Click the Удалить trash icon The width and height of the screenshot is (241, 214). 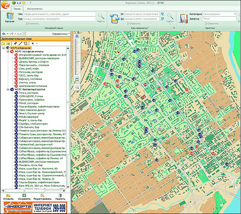pos(60,196)
